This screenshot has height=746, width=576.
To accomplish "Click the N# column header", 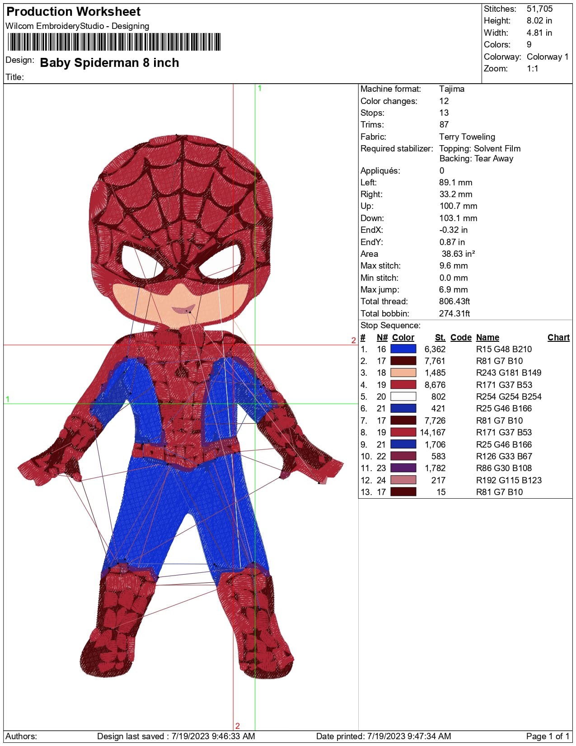I will [x=382, y=337].
